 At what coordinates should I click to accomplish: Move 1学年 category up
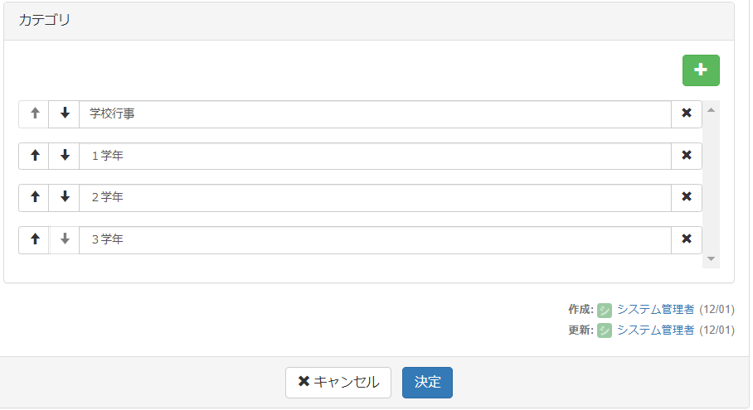click(x=34, y=156)
